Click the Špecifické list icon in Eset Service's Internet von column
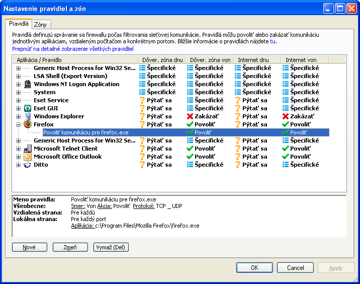360x284 pixels. [x=286, y=100]
